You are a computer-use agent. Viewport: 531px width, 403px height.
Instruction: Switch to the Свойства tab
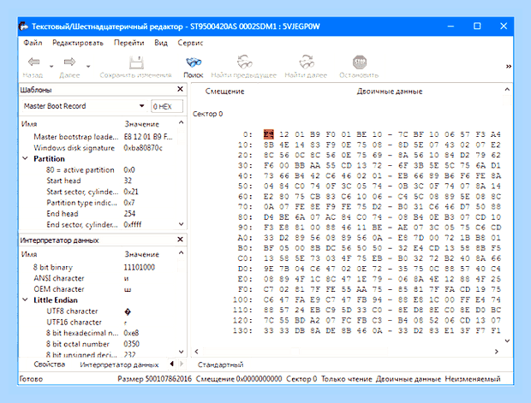pyautogui.click(x=50, y=364)
